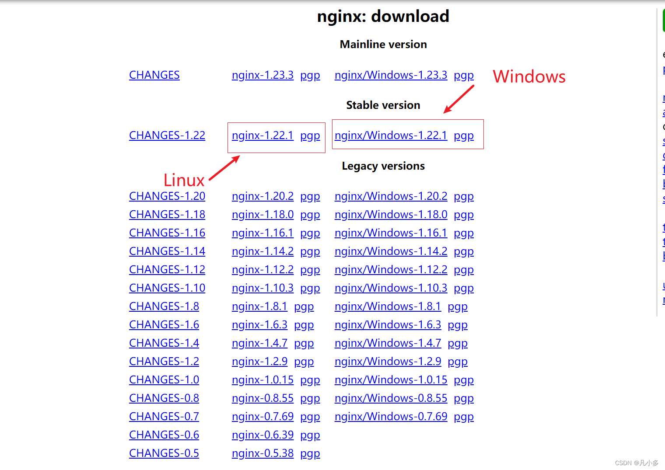Open the CHANGES-1.10 link
This screenshot has width=665, height=470.
point(167,288)
